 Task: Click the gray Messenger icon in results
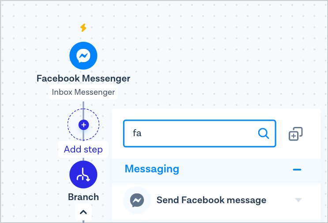[137, 200]
